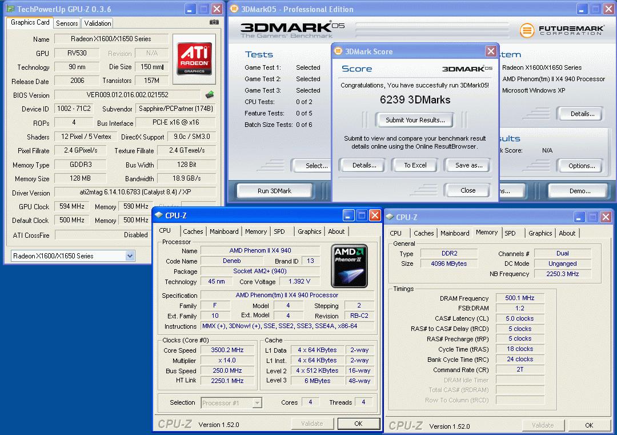Click the right CPU-Z title bar icon

390,217
